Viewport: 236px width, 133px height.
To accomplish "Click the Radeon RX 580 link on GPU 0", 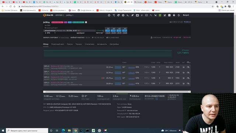I will 57,66.
